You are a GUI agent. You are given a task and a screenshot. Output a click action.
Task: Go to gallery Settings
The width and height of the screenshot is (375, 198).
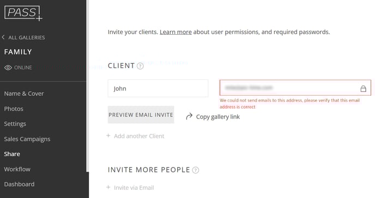15,124
